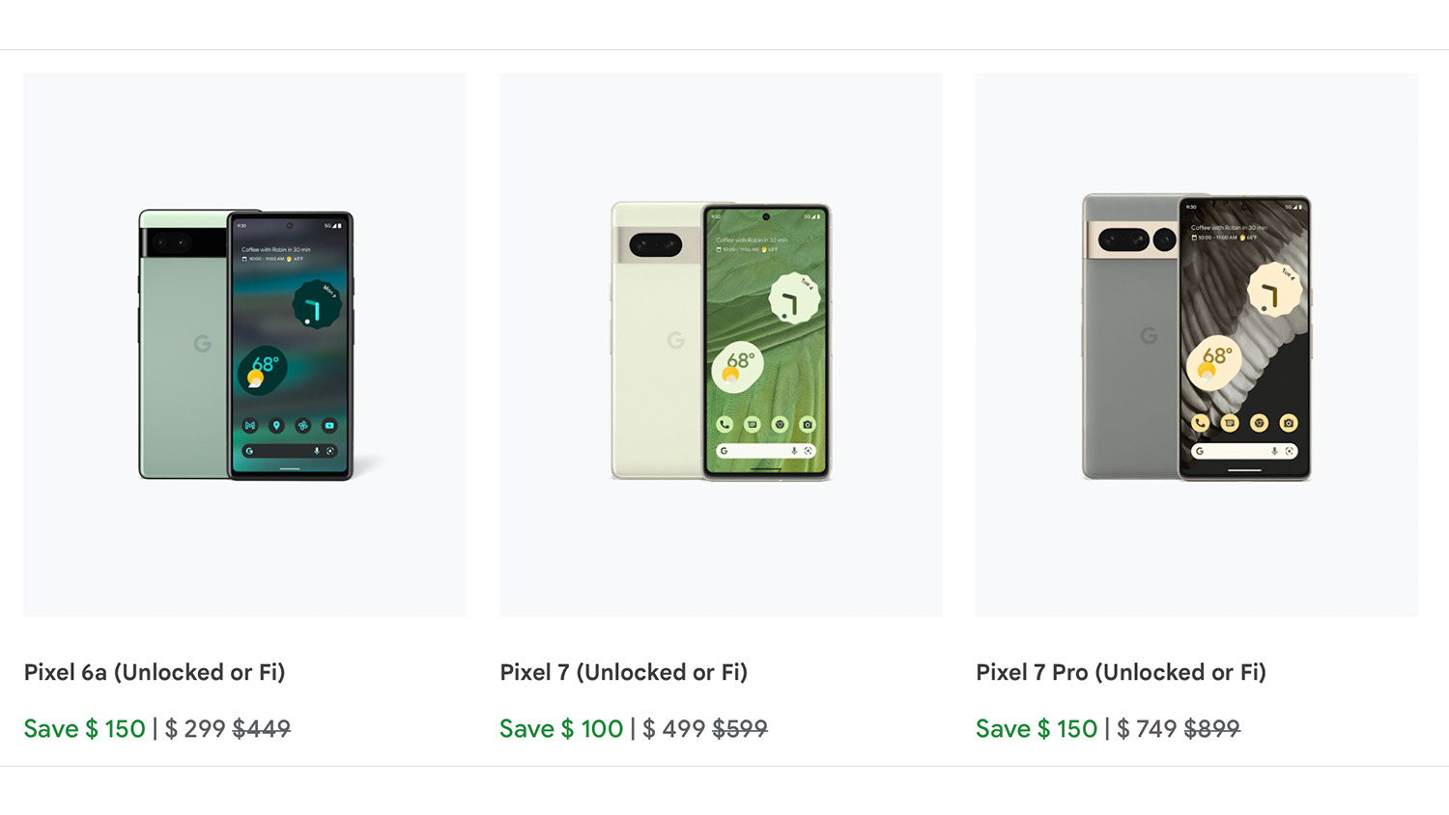Viewport: 1449px width, 815px height.
Task: Click the crossed-out $449 original price
Action: [262, 729]
